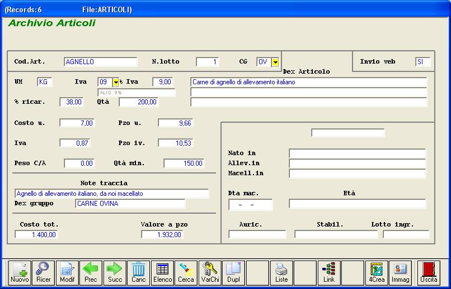Click the Macell.in field
Viewport: 451px width, 289px height.
(x=357, y=174)
